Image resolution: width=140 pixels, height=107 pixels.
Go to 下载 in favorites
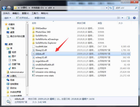(12, 28)
